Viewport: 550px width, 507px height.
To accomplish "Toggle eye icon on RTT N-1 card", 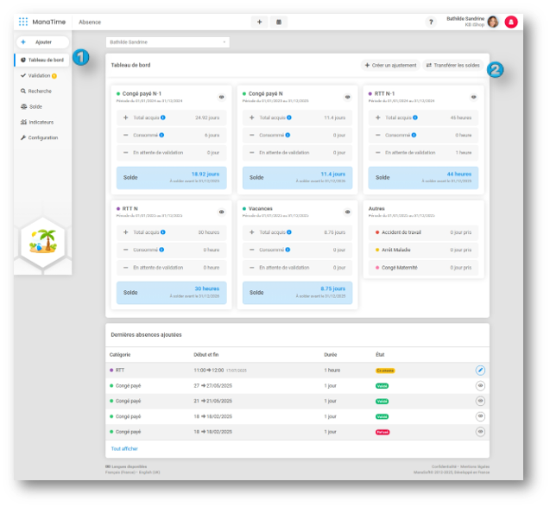I will (x=473, y=97).
